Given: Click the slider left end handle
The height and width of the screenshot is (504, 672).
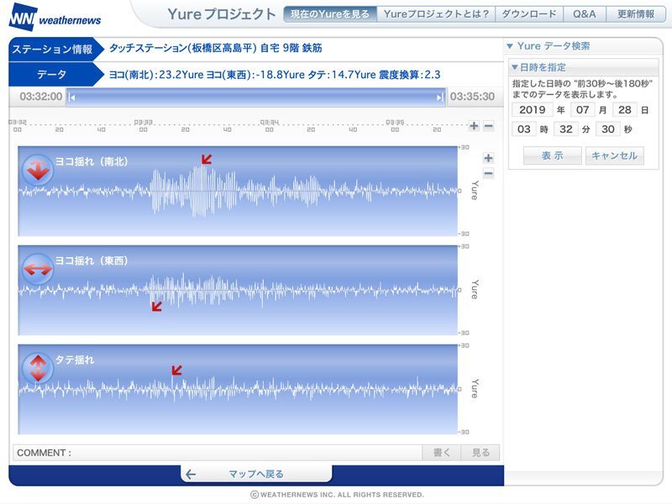Looking at the screenshot, I should tap(72, 97).
